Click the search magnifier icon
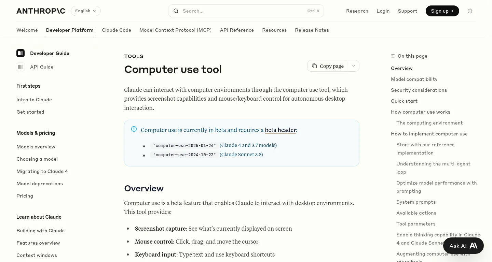Viewport: 492px width, 262px height. [176, 11]
